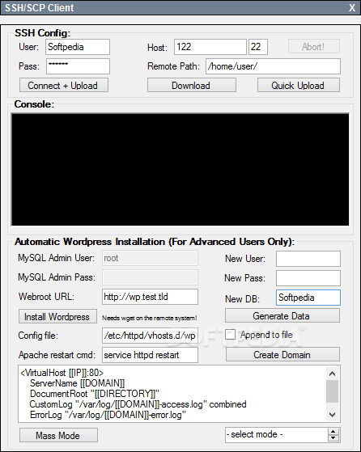Click the New User input field
Screen dimensions: 361x452
click(308, 259)
